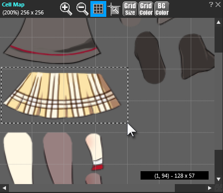Viewport: 223px width, 193px height.
Task: Select the dark boot-shaped cell
Action: (x=197, y=57)
